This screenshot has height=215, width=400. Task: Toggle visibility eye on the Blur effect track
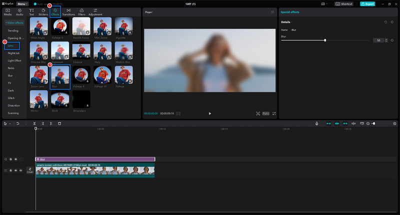(15, 159)
